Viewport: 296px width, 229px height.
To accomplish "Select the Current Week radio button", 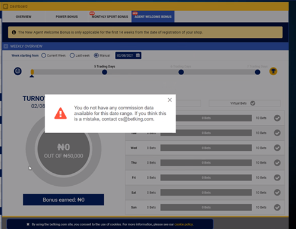I will pos(44,56).
